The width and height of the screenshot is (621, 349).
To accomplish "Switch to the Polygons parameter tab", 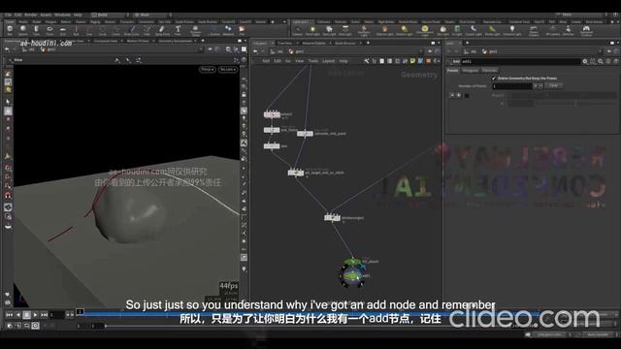I will point(470,71).
